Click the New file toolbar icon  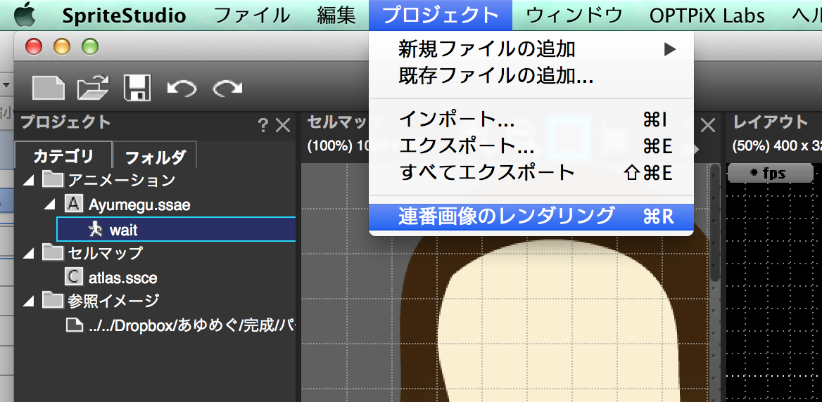point(49,88)
